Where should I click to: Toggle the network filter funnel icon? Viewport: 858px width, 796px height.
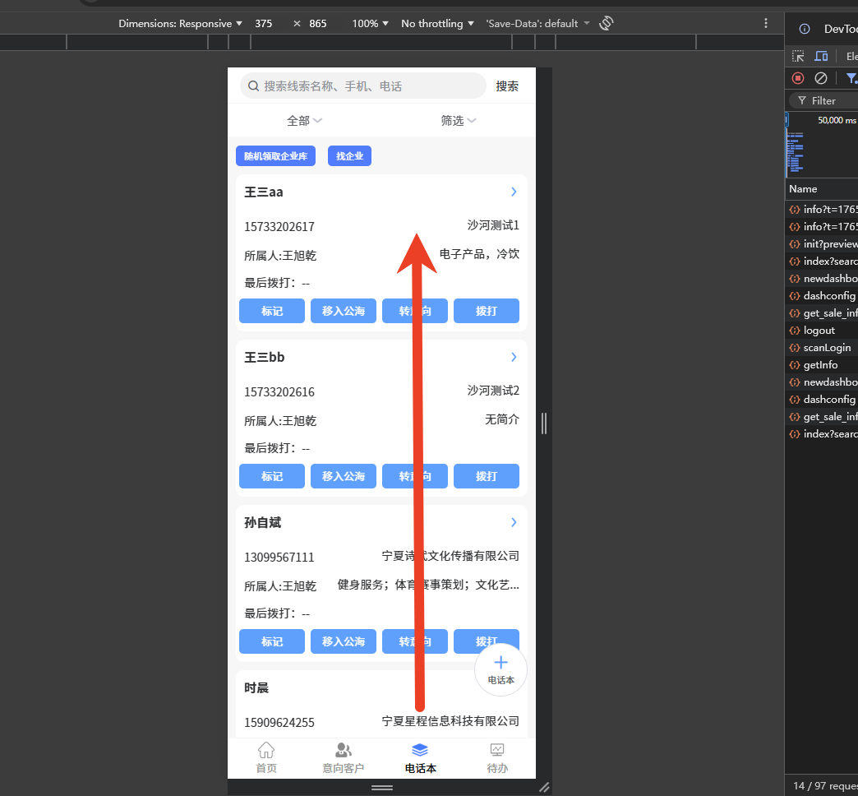tap(851, 78)
